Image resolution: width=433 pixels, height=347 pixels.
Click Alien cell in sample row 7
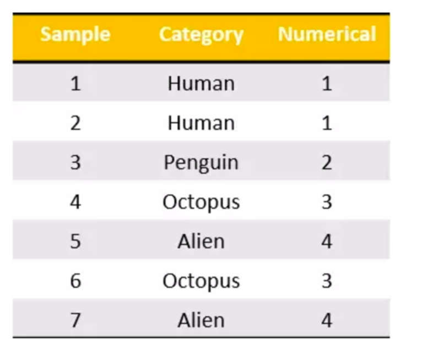(x=201, y=320)
